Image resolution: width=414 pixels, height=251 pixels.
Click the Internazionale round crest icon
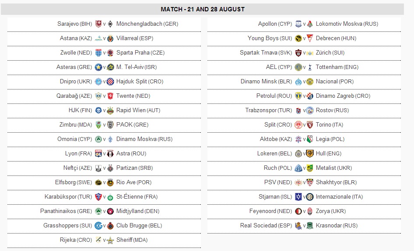click(x=310, y=197)
